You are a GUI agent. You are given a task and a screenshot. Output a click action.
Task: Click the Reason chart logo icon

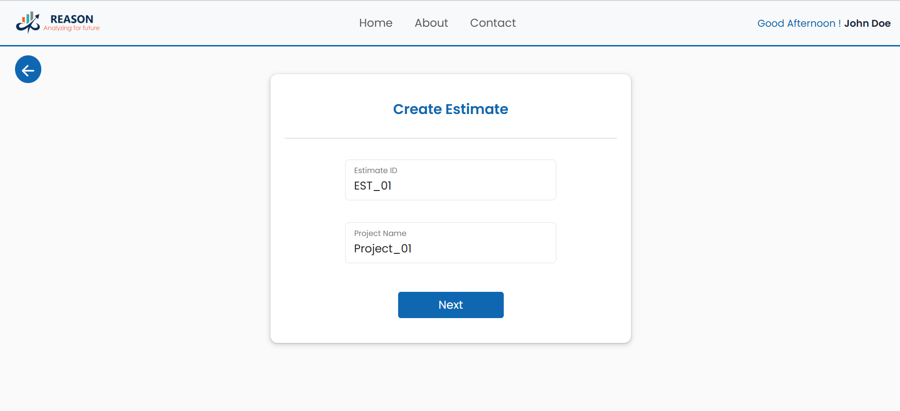tap(28, 22)
